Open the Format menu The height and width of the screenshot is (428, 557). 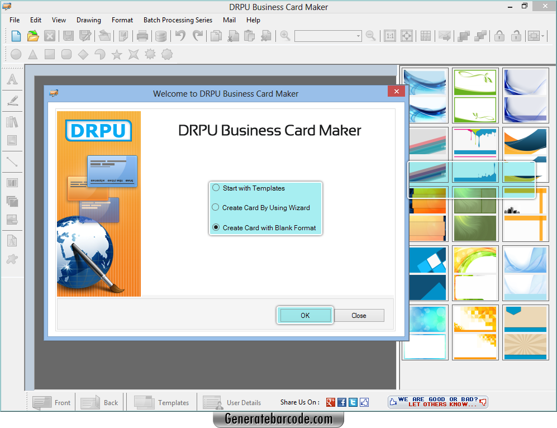tap(122, 20)
